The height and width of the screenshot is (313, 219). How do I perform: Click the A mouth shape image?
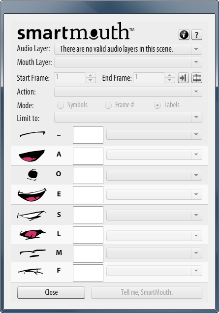[x=31, y=156]
